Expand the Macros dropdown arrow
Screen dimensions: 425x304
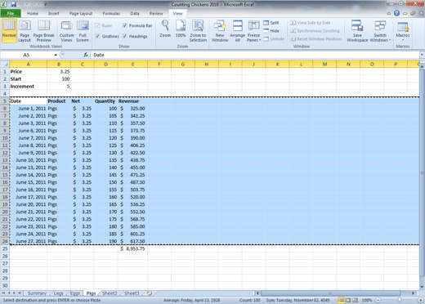pos(403,40)
